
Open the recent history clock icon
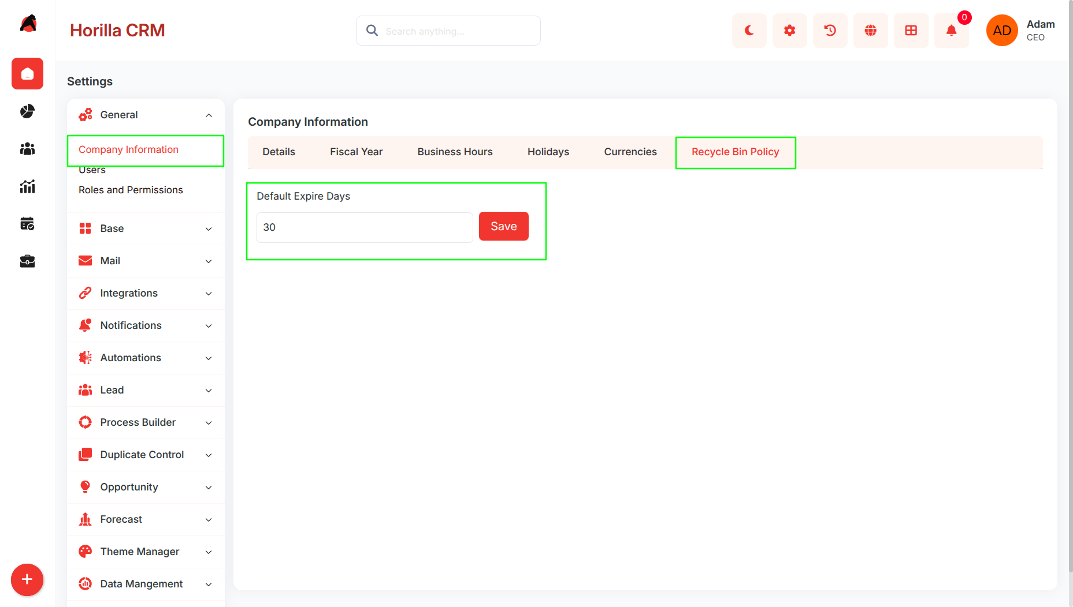(830, 31)
